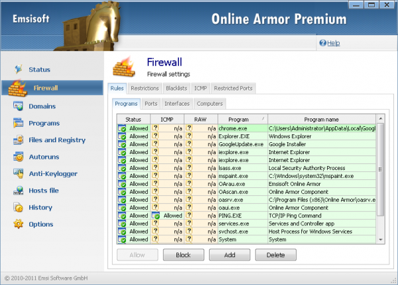Image resolution: width=398 pixels, height=285 pixels.
Task: Open the Status section icon
Action: click(19, 69)
